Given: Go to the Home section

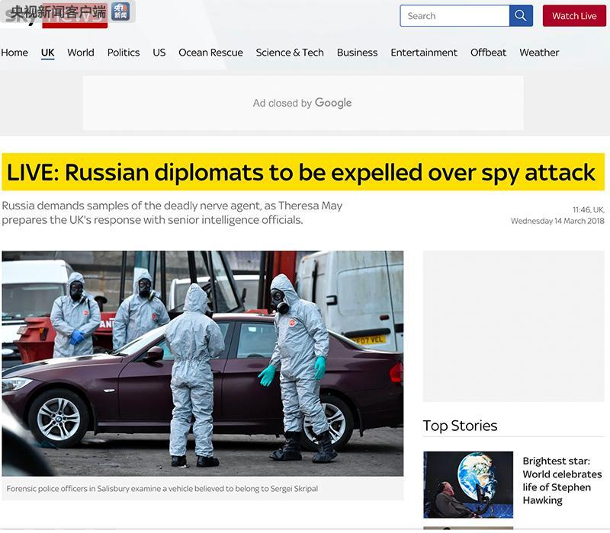Looking at the screenshot, I should click(x=14, y=53).
